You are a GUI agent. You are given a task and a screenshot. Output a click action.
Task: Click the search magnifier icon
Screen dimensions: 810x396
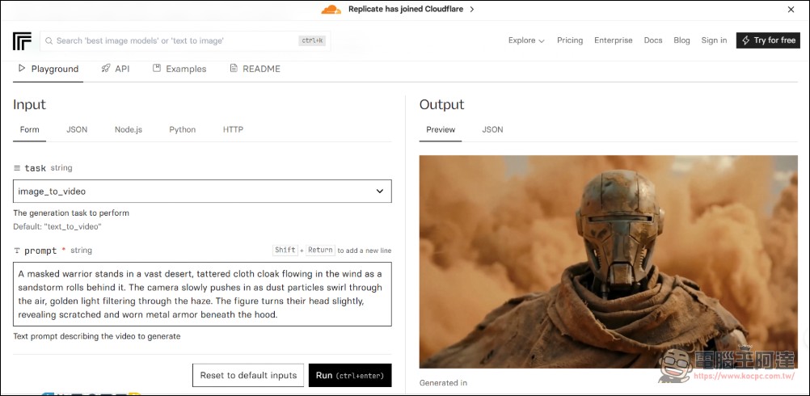pos(49,40)
